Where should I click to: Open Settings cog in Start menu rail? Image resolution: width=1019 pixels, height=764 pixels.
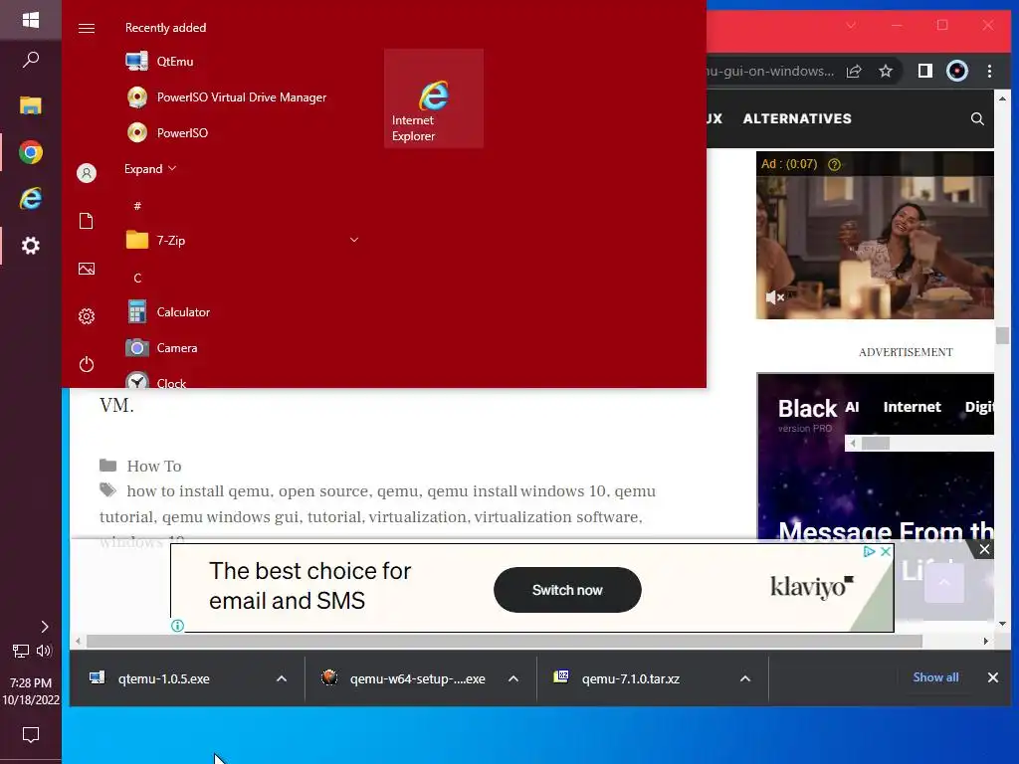[x=87, y=316]
